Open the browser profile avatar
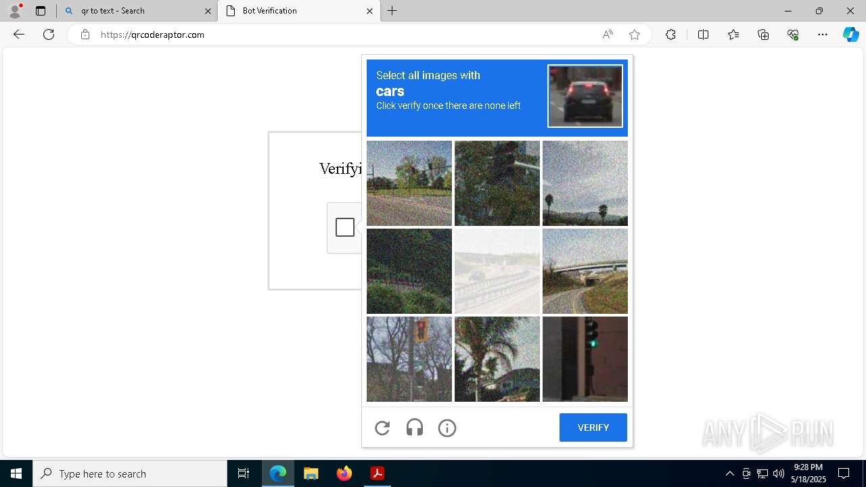 click(x=15, y=11)
